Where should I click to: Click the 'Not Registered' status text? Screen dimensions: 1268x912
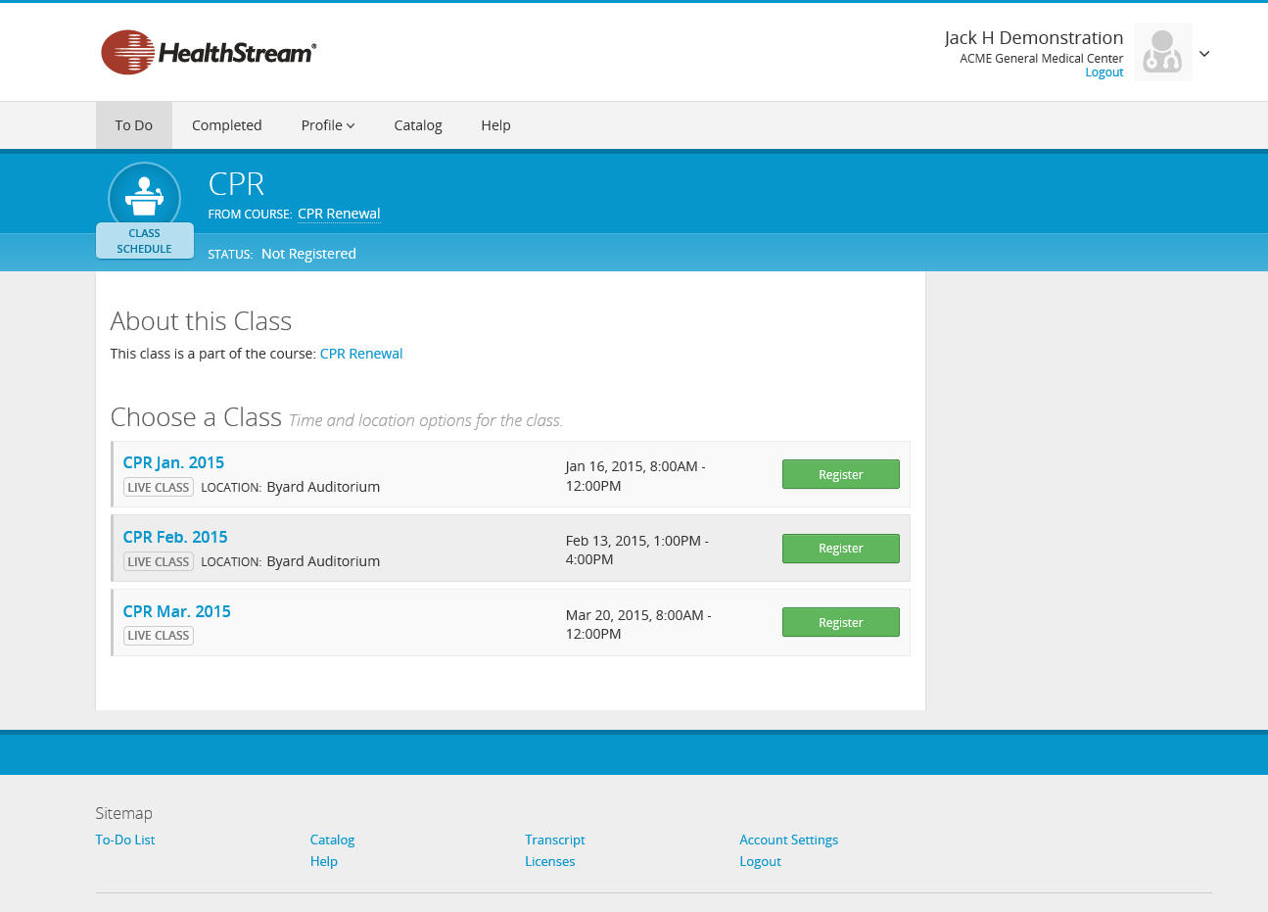(x=308, y=254)
